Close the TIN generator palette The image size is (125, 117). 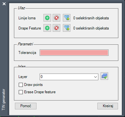click(x=4, y=4)
